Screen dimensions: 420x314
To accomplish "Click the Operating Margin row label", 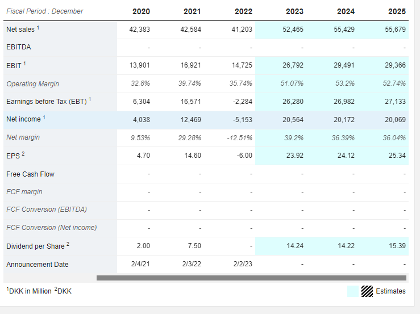I will tap(32, 84).
